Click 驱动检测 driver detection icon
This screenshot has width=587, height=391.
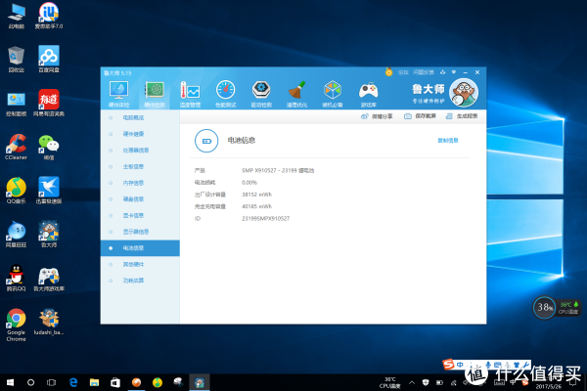261,92
